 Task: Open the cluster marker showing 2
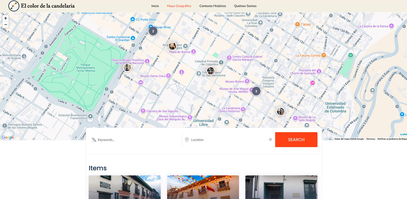click(153, 31)
